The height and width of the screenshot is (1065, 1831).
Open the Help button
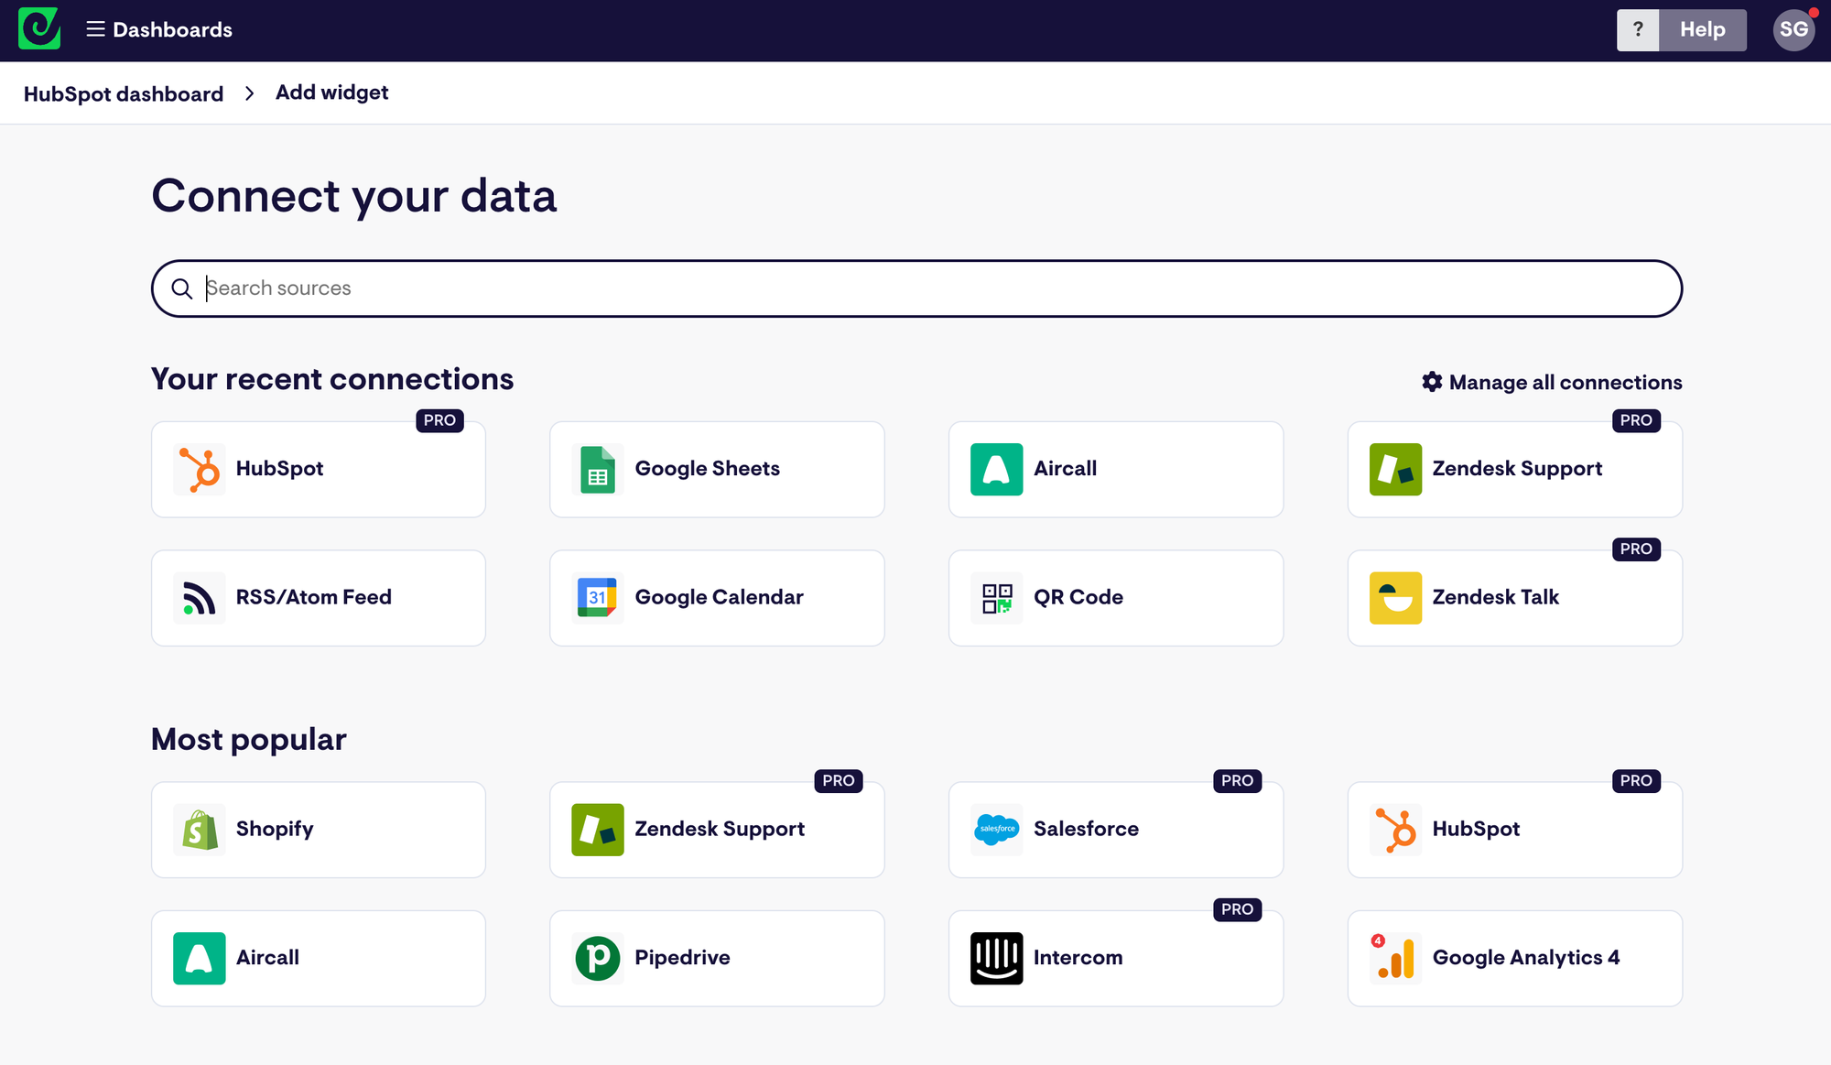point(1702,29)
